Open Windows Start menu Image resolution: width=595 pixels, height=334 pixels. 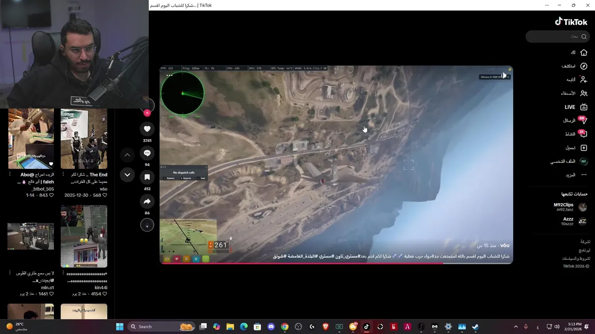(119, 327)
